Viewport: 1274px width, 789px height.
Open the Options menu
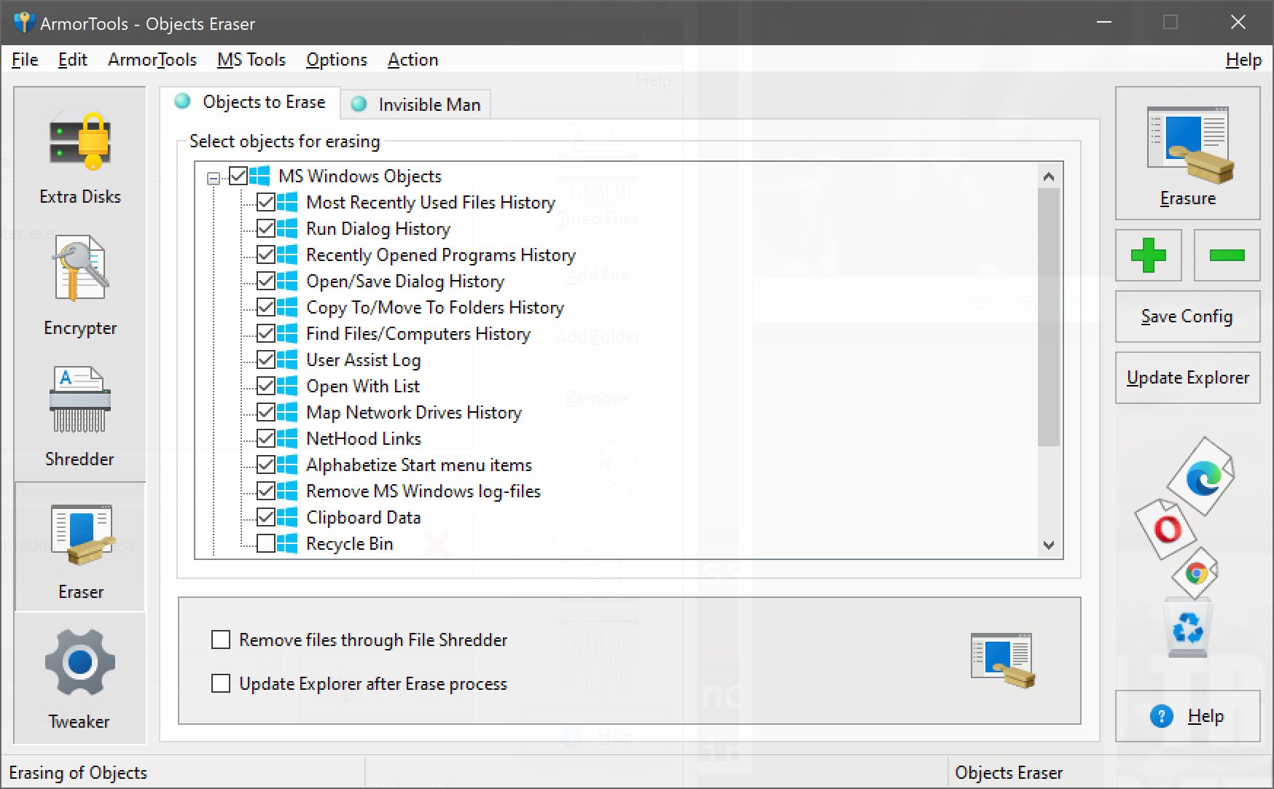[x=337, y=60]
